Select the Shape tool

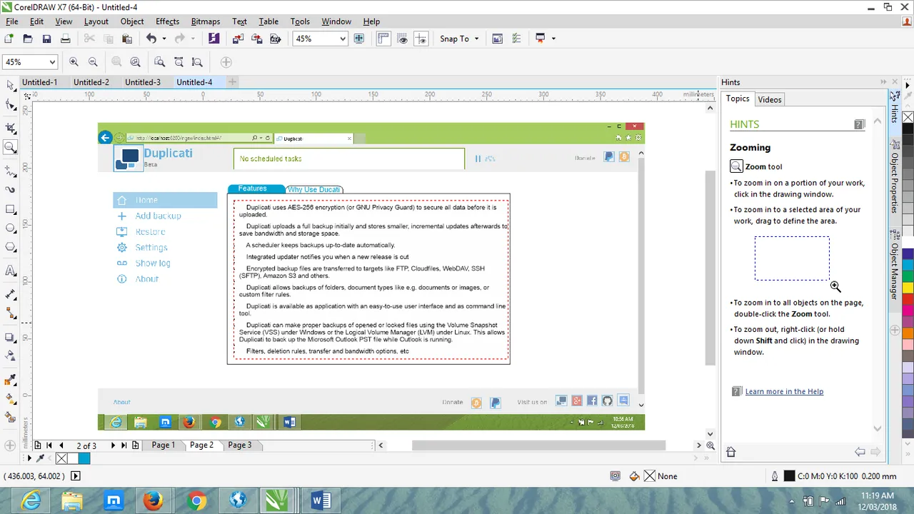tap(10, 106)
